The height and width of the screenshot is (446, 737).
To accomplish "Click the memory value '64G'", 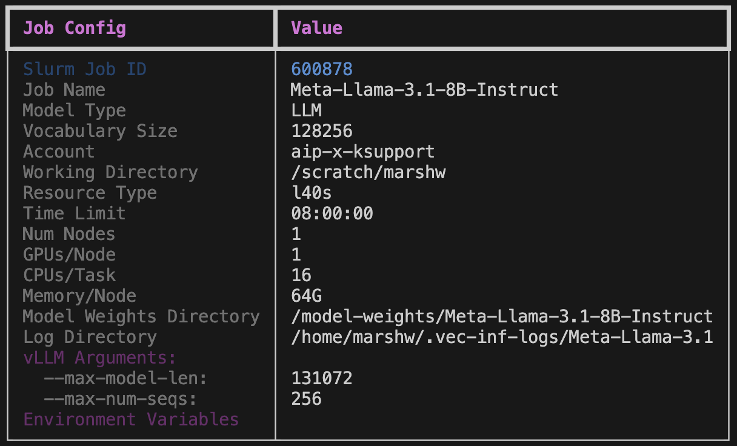I will click(x=306, y=296).
